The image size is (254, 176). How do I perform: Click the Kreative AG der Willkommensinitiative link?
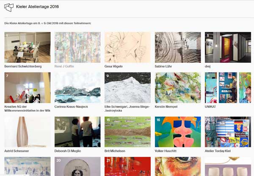pos(28,109)
